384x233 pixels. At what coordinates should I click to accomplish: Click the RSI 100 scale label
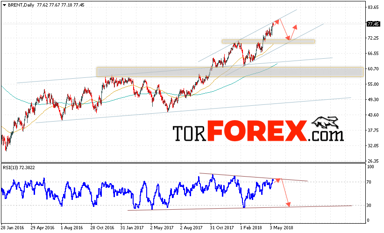pyautogui.click(x=370, y=167)
